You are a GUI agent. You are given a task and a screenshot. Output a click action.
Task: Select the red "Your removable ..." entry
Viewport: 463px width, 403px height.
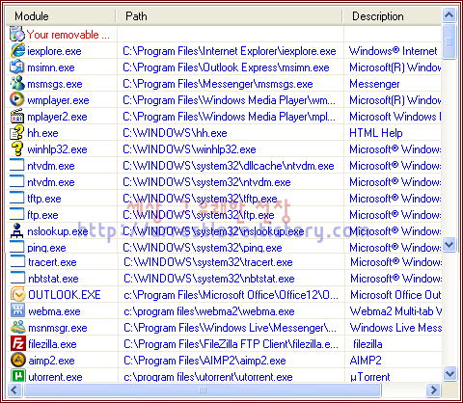[68, 35]
